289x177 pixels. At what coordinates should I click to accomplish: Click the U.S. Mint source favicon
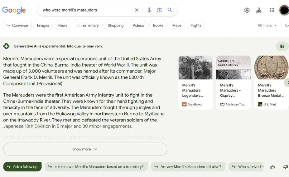point(260,105)
